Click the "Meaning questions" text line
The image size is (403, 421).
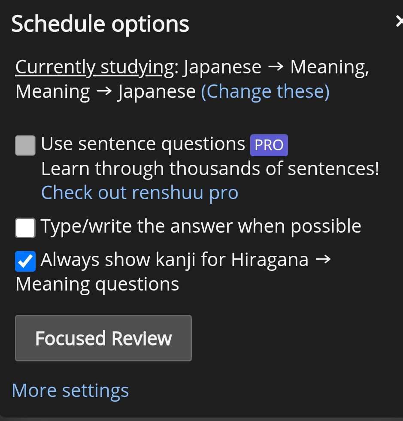[97, 285]
